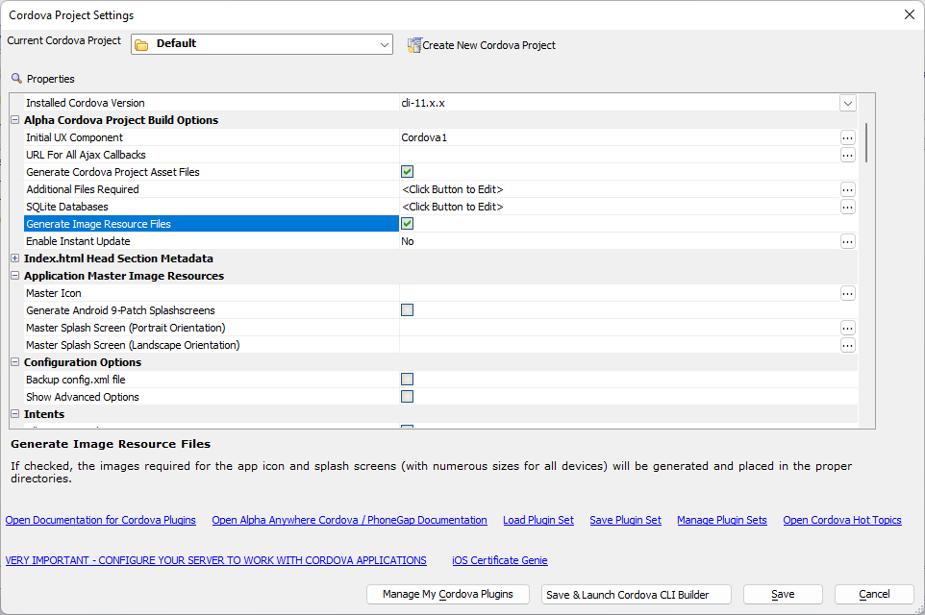Uncheck Generate Cordova Project Asset Files
925x615 pixels.
tap(407, 172)
